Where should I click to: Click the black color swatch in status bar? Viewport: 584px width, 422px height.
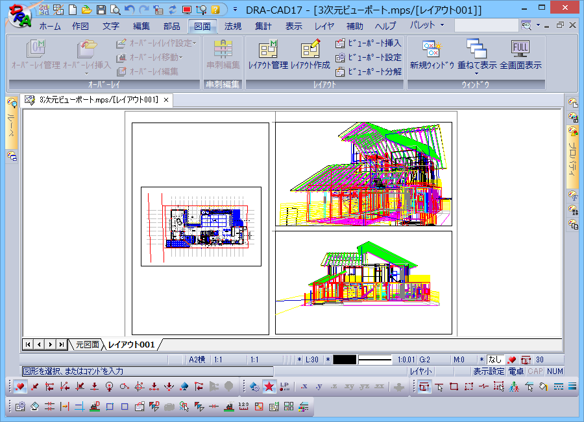coord(345,360)
